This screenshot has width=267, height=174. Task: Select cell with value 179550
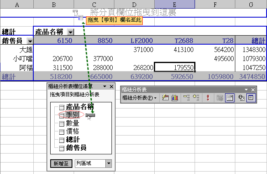tap(175, 67)
